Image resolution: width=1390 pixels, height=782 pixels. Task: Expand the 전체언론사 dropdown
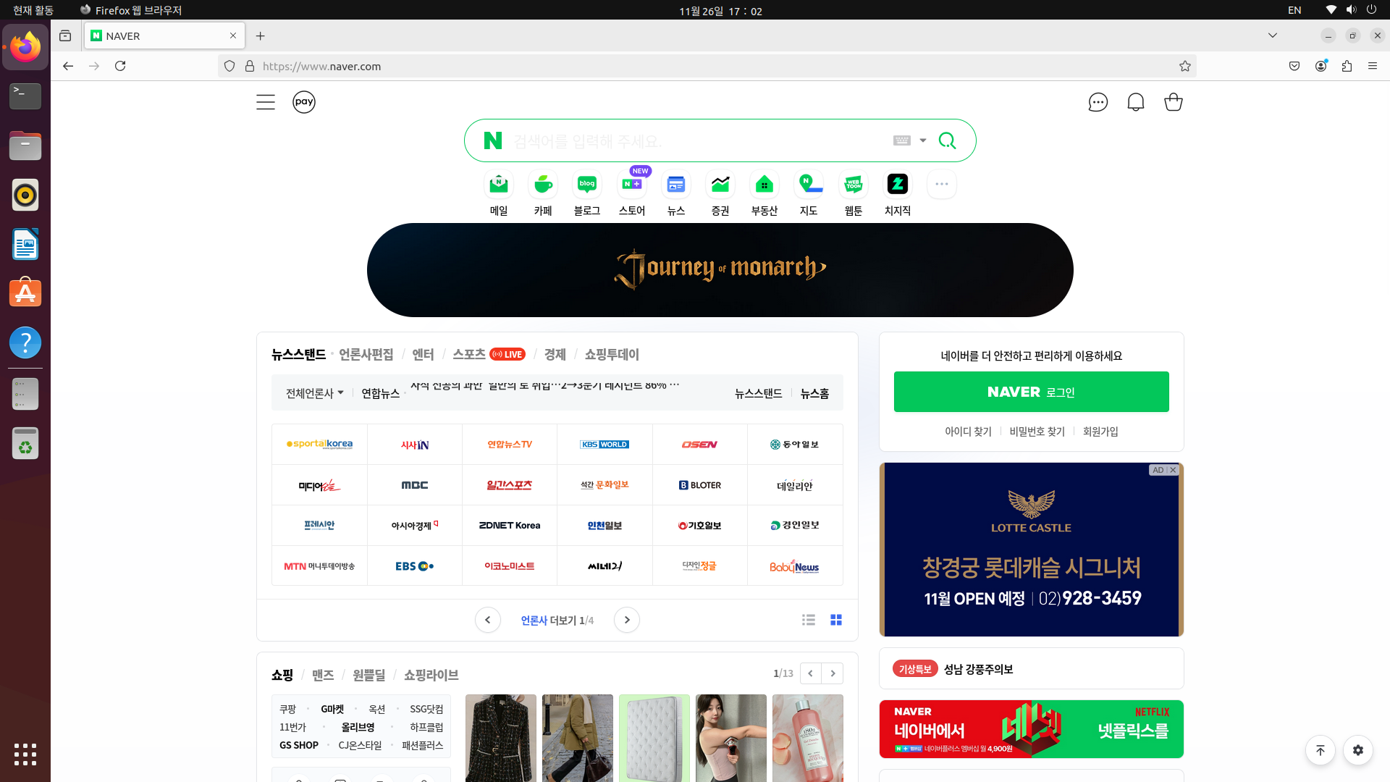[315, 393]
